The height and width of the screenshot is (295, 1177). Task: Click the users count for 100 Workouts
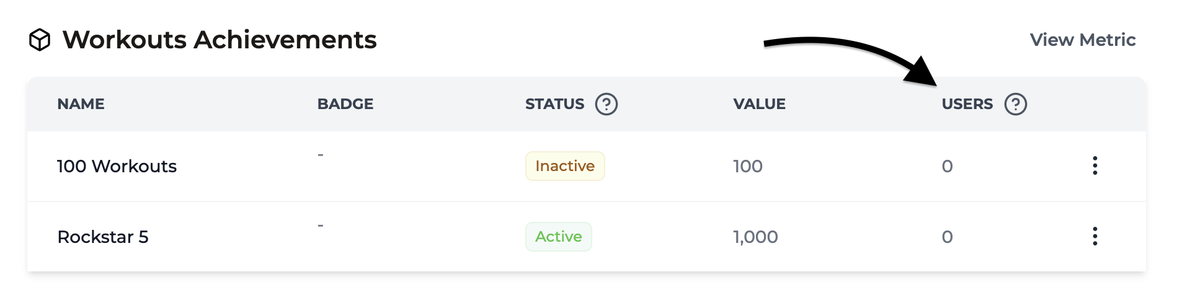(x=947, y=166)
